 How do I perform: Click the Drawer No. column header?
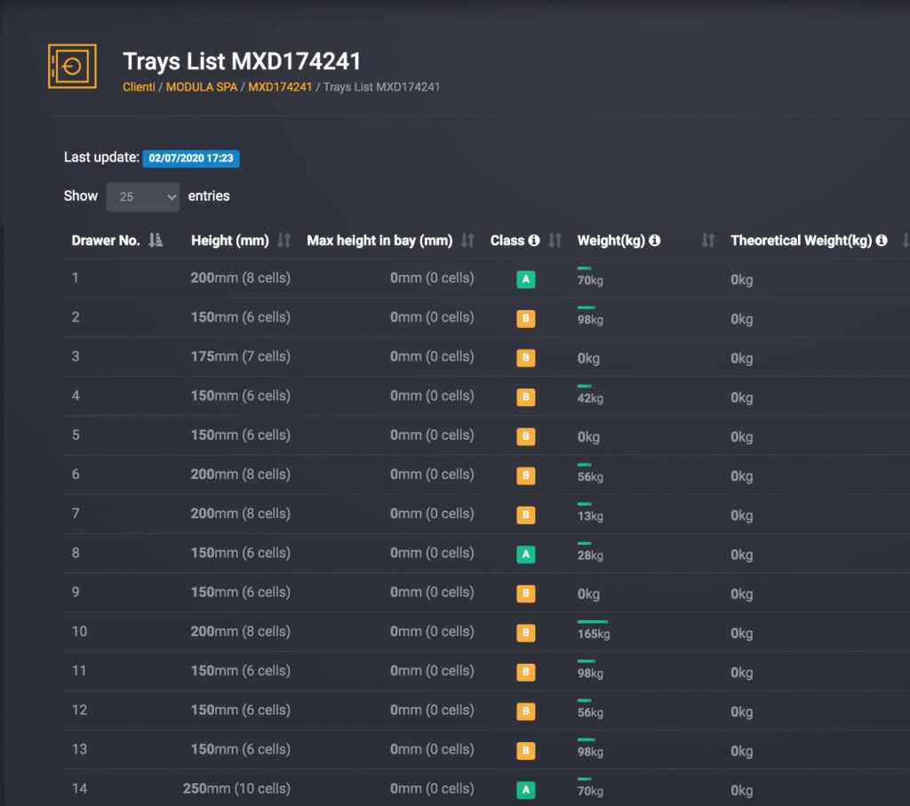[106, 240]
